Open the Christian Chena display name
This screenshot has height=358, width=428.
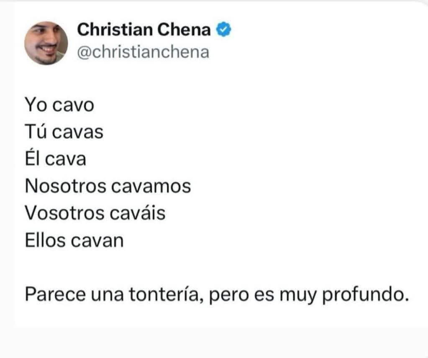[x=144, y=30]
